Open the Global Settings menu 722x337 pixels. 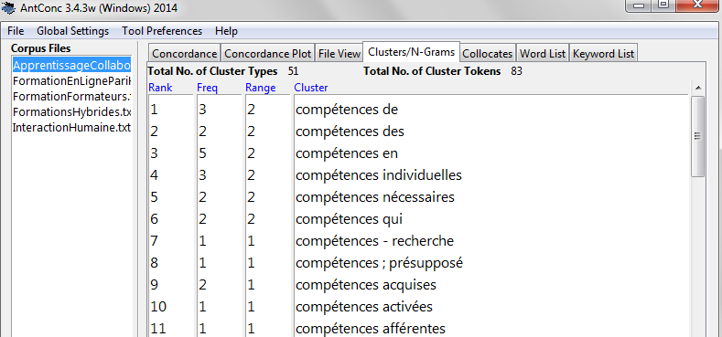(73, 31)
